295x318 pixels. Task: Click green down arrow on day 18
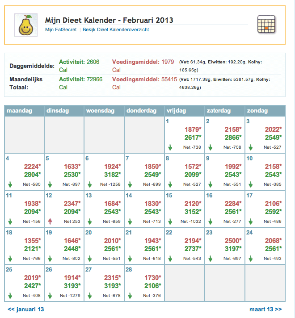click(x=10, y=259)
